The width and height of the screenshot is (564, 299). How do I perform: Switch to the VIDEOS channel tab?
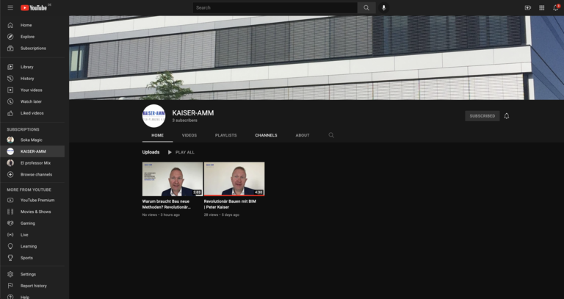coord(189,135)
